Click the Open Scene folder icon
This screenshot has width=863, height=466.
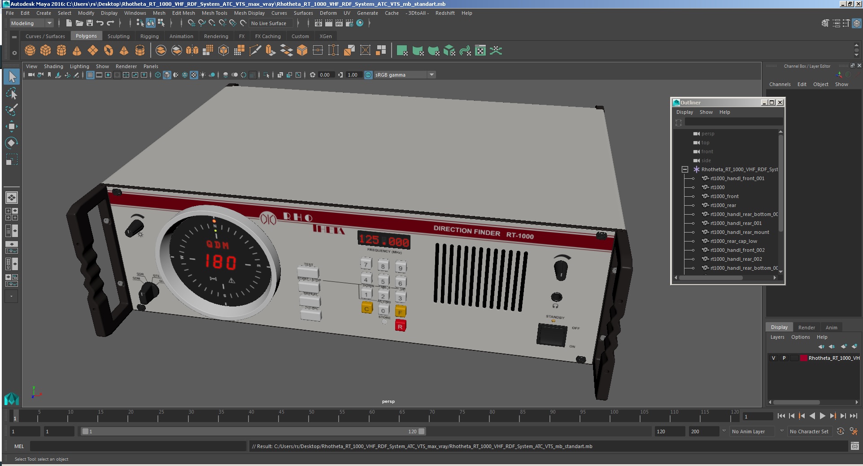79,23
